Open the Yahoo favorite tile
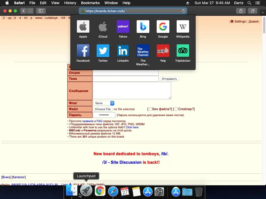 123,27
